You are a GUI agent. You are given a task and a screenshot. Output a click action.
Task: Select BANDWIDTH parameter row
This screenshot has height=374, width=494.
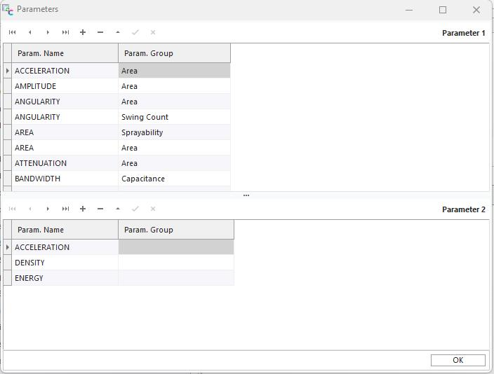pos(65,179)
